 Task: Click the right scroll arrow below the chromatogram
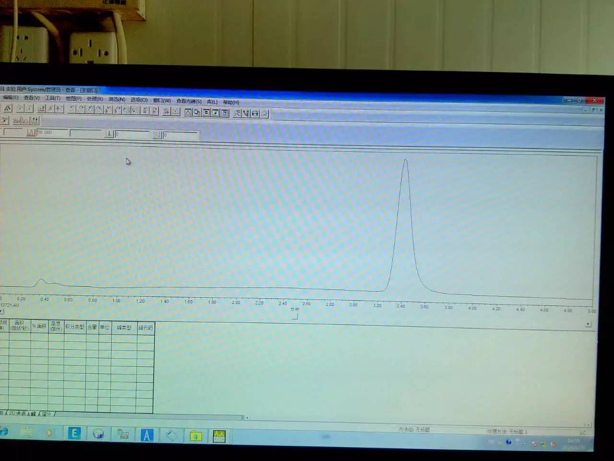pyautogui.click(x=589, y=324)
